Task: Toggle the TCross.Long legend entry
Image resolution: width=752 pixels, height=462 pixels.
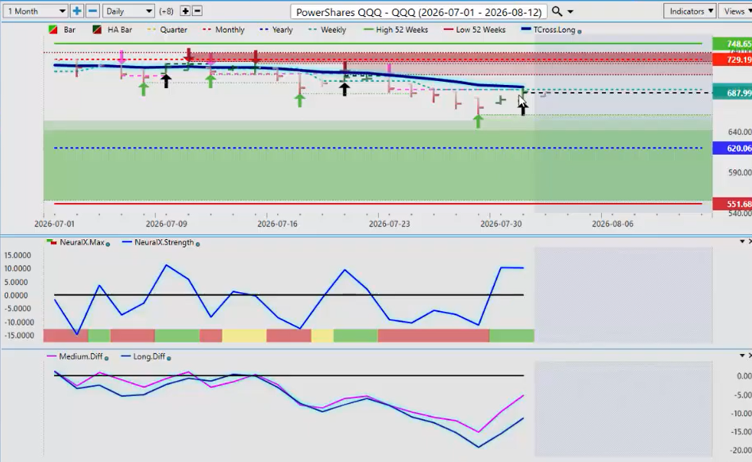Action: click(548, 29)
